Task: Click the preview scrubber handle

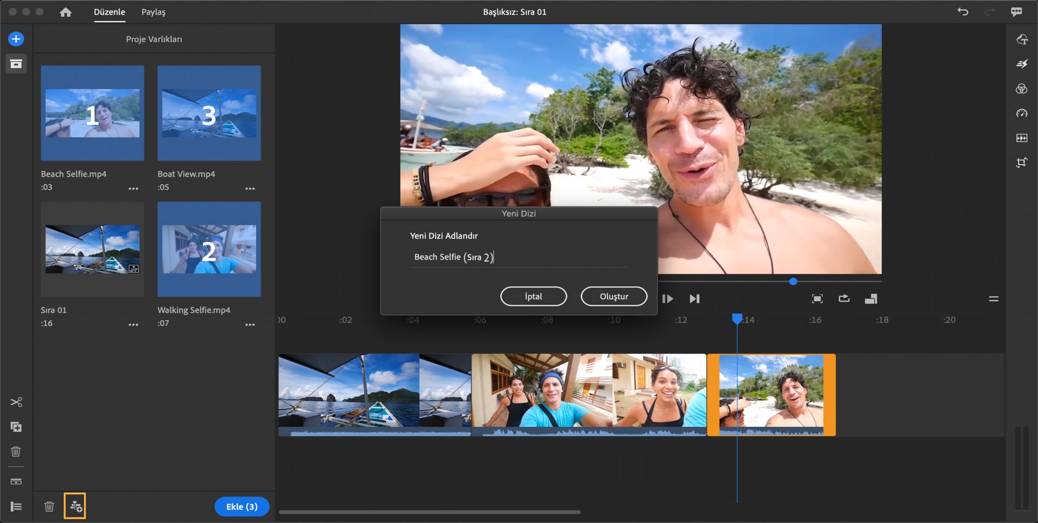Action: coord(793,281)
